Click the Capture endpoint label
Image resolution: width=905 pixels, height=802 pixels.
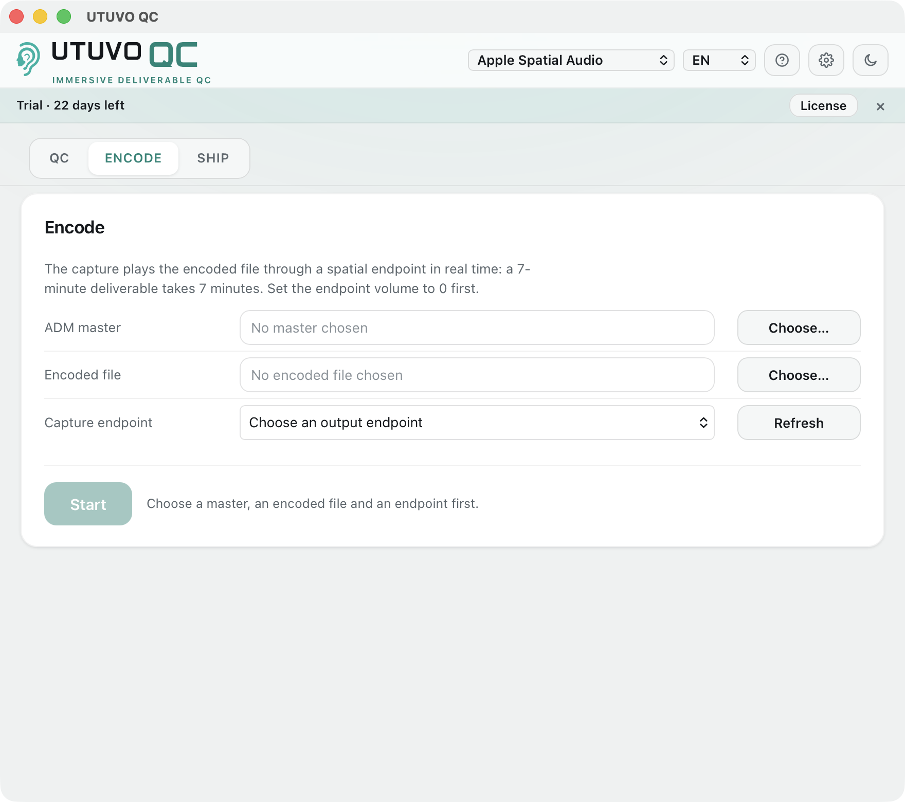pos(98,423)
